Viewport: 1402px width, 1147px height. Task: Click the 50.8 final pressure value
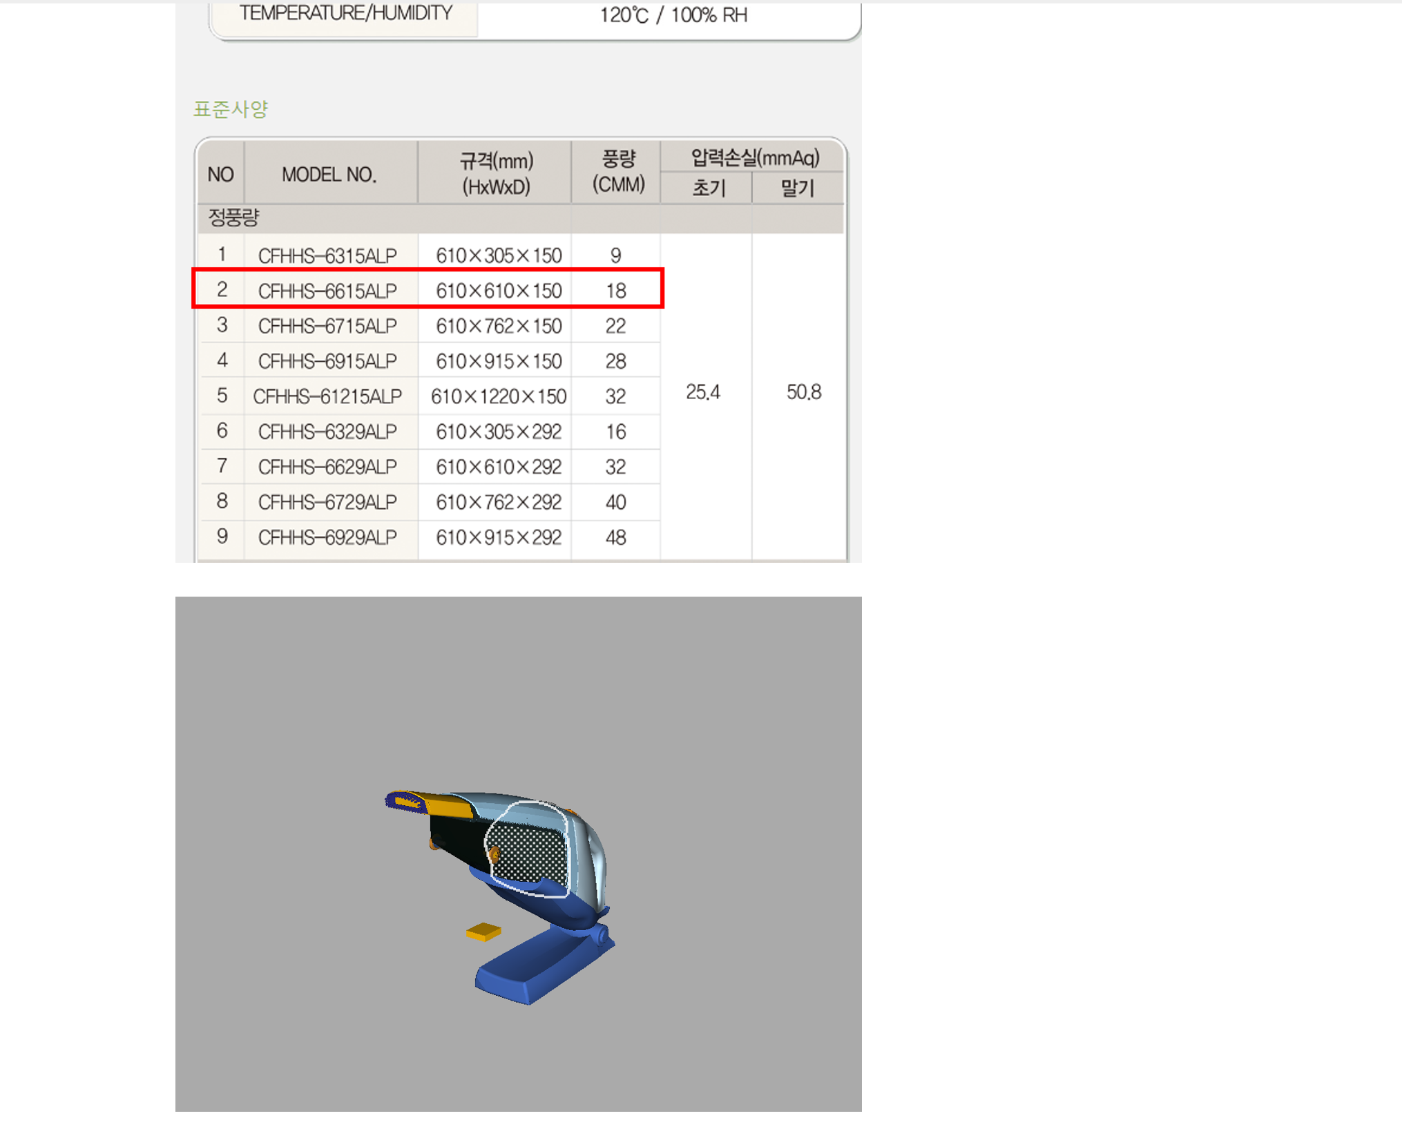click(804, 392)
